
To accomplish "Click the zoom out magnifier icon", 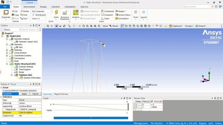I will coord(52,26).
